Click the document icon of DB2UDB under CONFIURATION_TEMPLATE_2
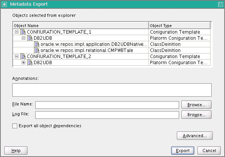This screenshot has height=157, width=225. point(30,63)
